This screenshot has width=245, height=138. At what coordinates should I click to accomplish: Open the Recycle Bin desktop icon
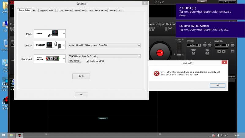(x=5, y=45)
